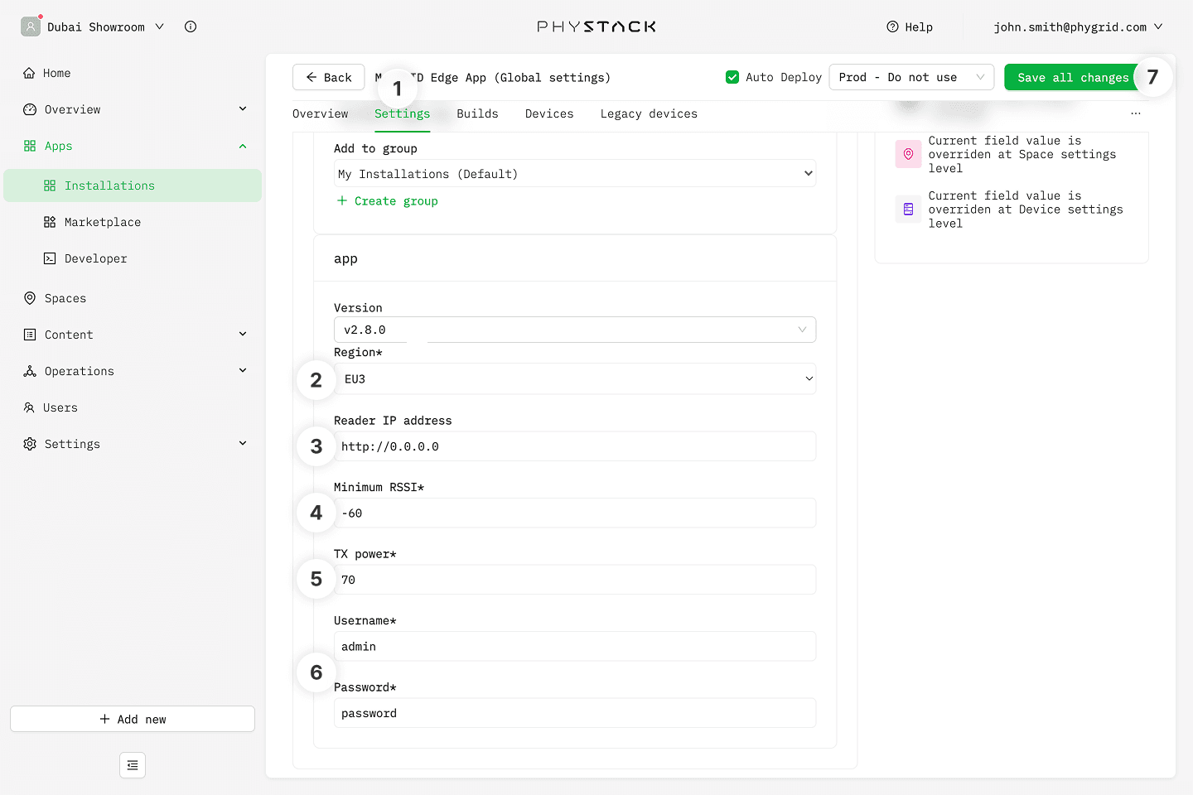Click the Marketplace icon
The width and height of the screenshot is (1193, 795).
50,222
